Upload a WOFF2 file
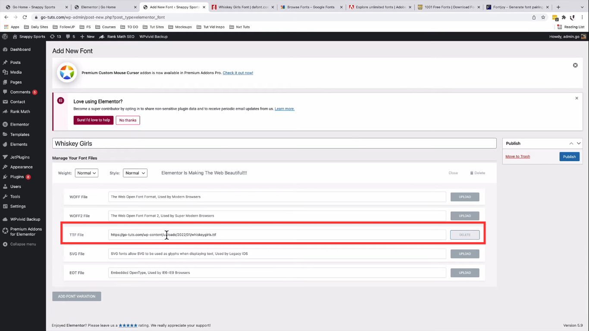The image size is (589, 331). (x=465, y=216)
